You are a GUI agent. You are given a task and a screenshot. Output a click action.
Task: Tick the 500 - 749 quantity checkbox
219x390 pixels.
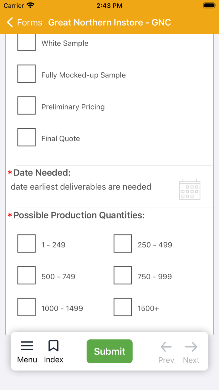(x=26, y=275)
